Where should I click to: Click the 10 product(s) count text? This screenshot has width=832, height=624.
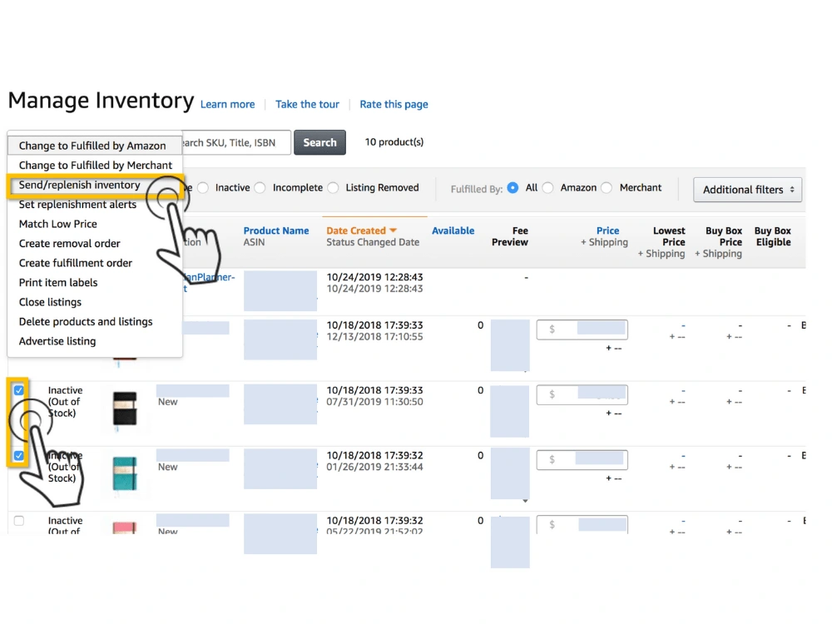[x=394, y=142]
